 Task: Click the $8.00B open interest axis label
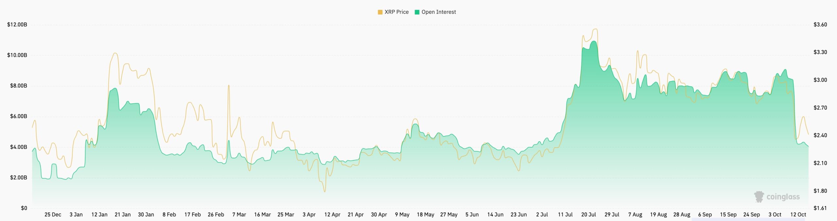click(18, 86)
